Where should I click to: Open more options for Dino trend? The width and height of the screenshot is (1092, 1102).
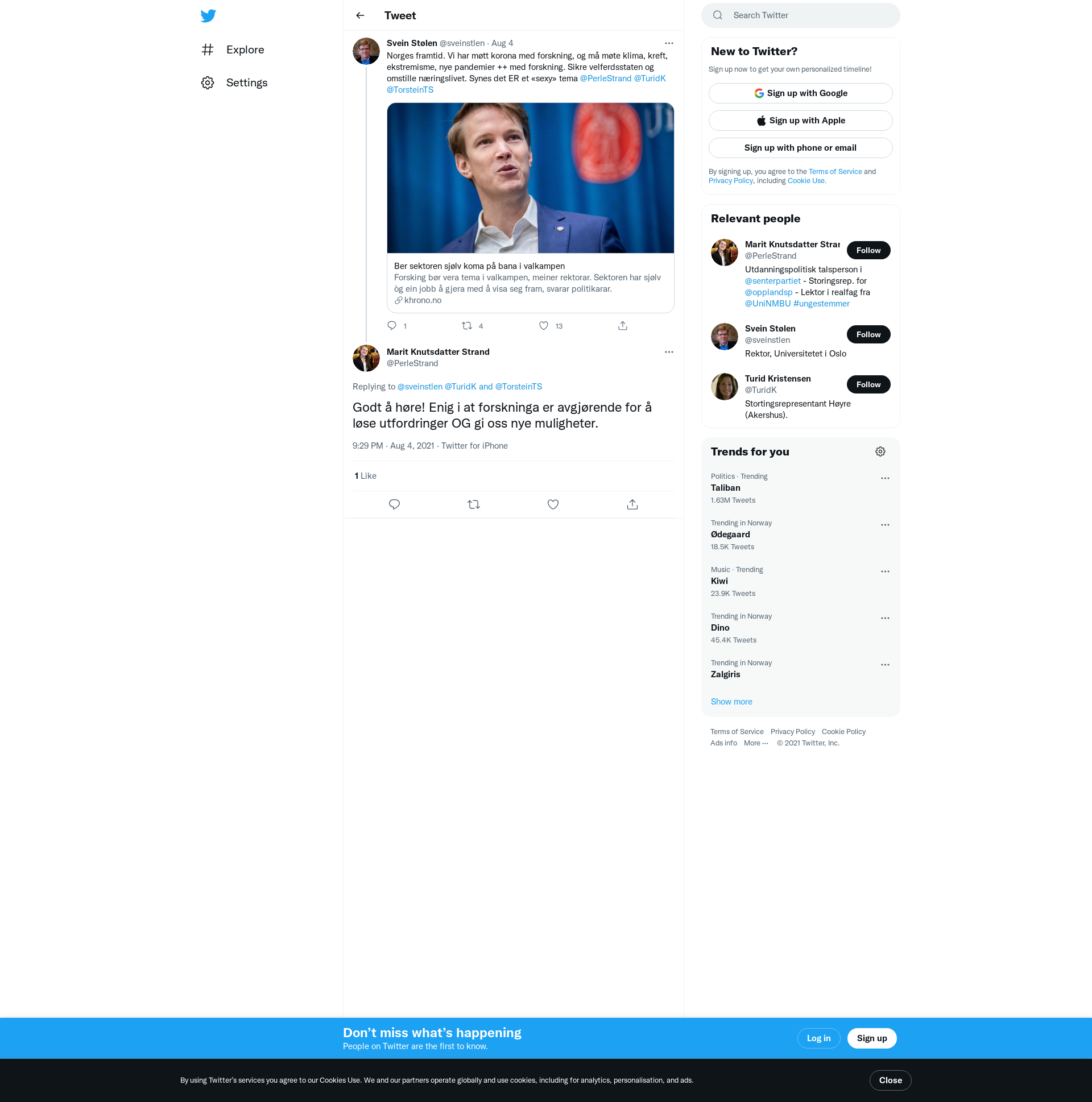pyautogui.click(x=885, y=619)
